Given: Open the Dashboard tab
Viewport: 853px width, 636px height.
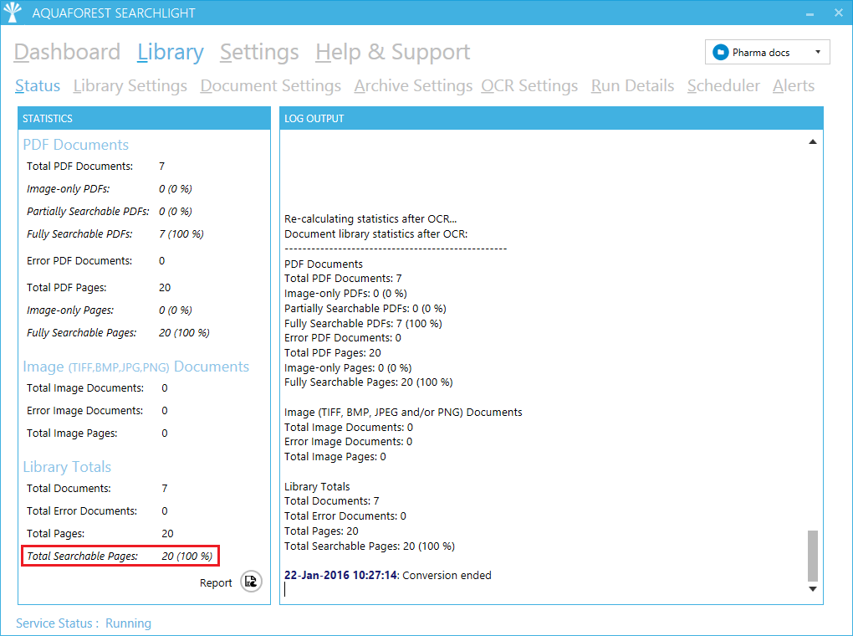Looking at the screenshot, I should click(67, 52).
